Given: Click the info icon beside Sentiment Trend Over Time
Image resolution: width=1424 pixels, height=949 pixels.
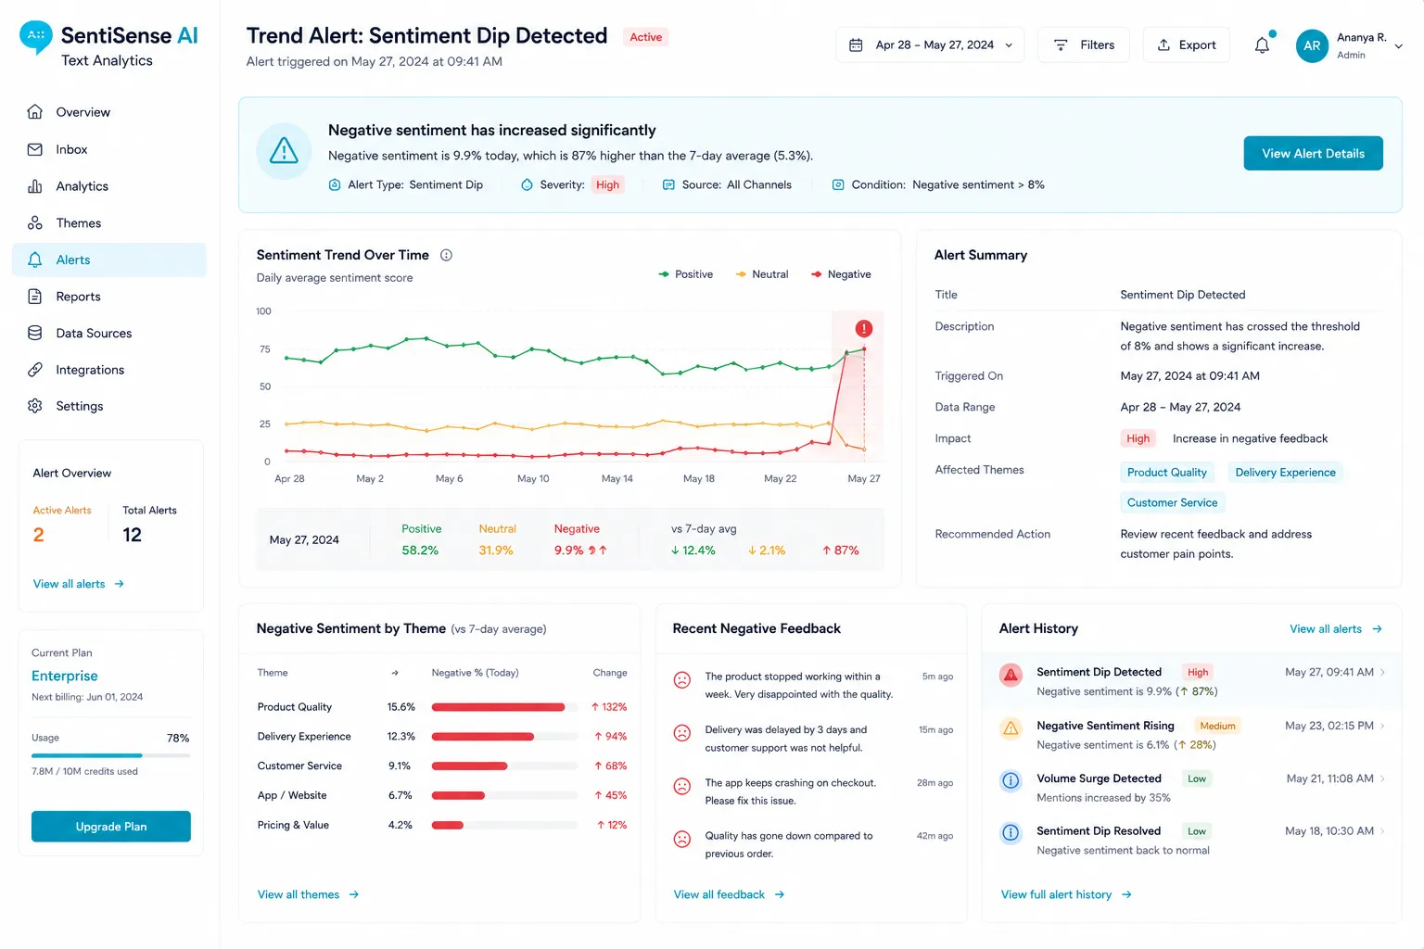Looking at the screenshot, I should tap(446, 255).
